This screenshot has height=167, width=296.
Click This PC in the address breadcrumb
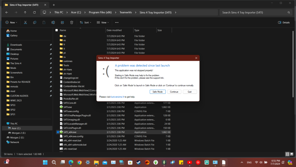pyautogui.click(x=59, y=12)
